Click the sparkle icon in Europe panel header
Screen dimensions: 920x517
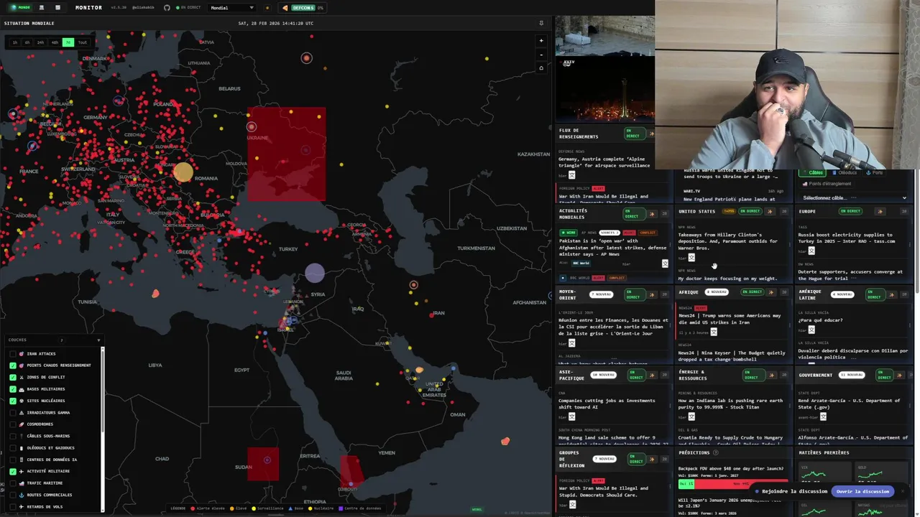880,211
